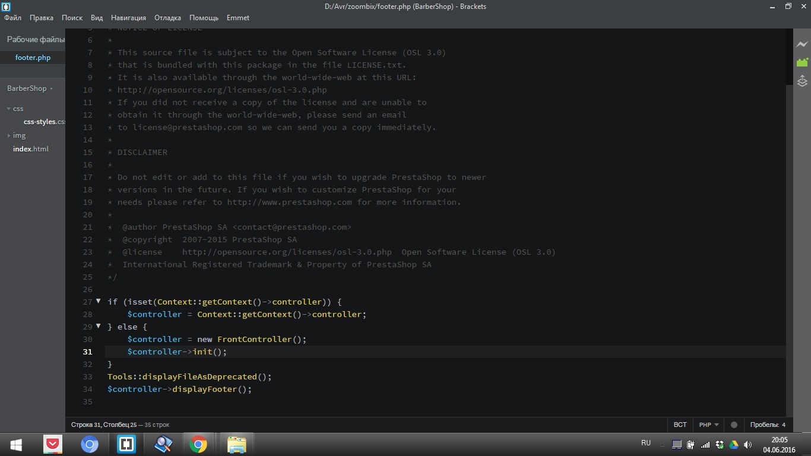Open Live Preview lightning icon
This screenshot has height=456, width=811.
[x=802, y=45]
